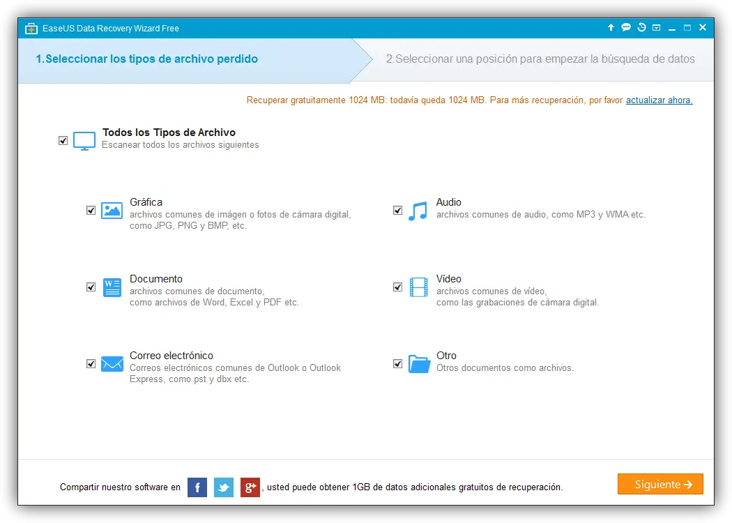732x523 pixels.
Task: Click the Vídeo label text
Action: 449,279
